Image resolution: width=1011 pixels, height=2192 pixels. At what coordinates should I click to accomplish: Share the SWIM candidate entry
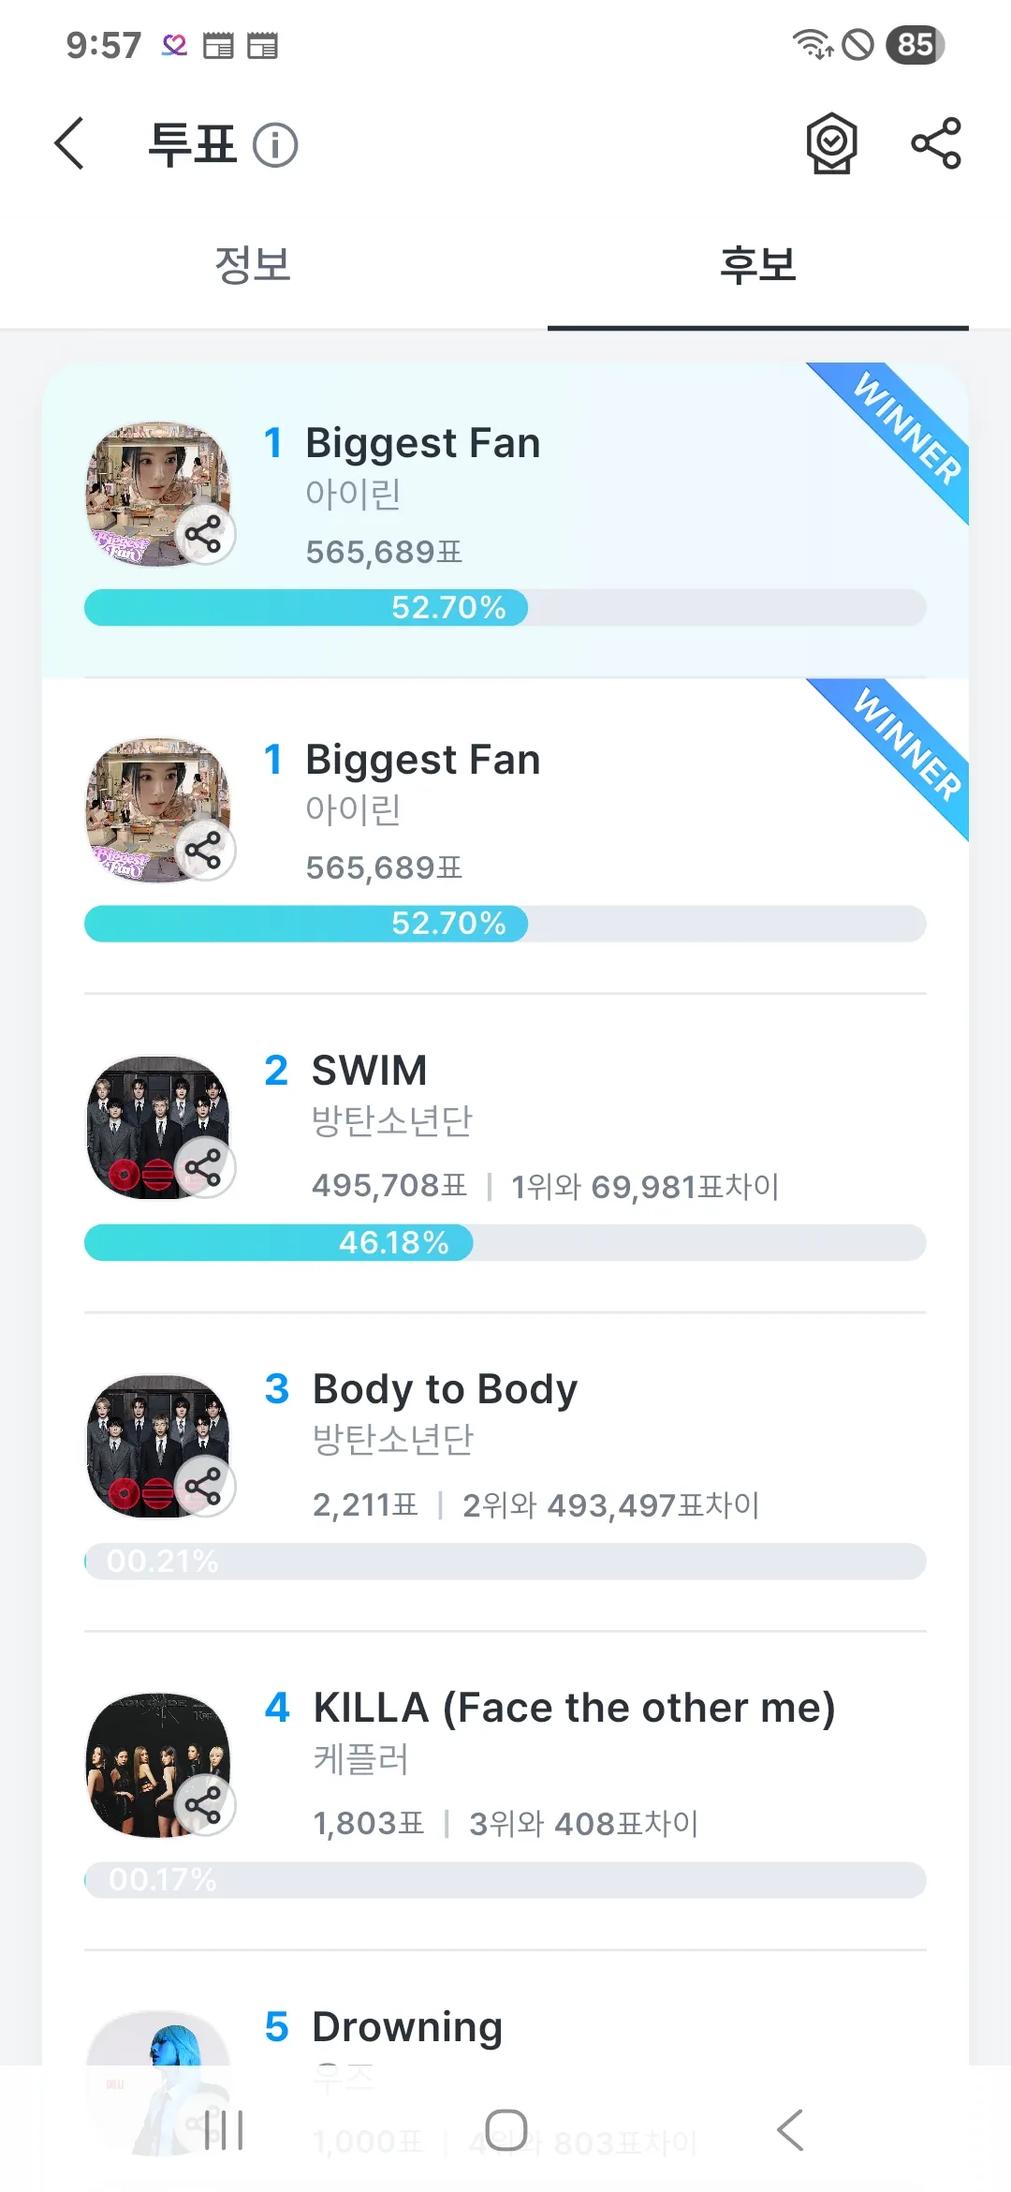[x=203, y=1167]
